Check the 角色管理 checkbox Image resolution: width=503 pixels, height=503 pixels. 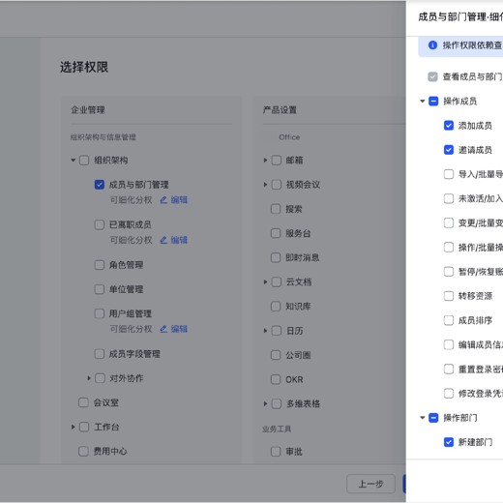(100, 265)
